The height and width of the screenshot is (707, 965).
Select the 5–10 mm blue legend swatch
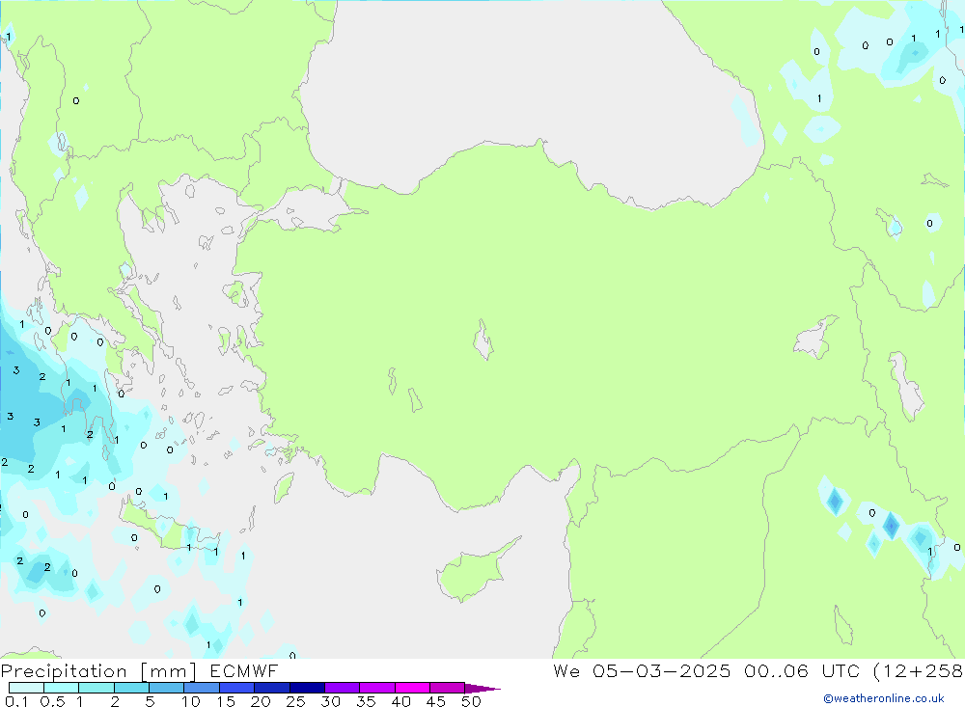click(x=166, y=688)
